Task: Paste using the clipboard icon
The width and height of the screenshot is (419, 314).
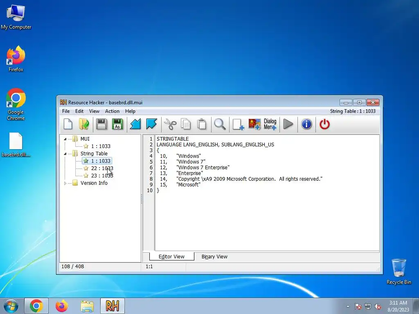Action: (x=202, y=124)
